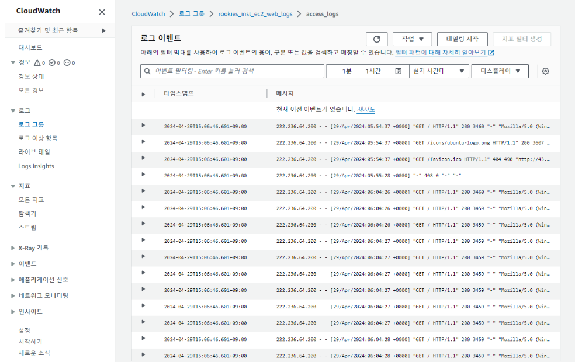Open 대시보드 in the sidebar
This screenshot has width=575, height=362.
click(30, 47)
